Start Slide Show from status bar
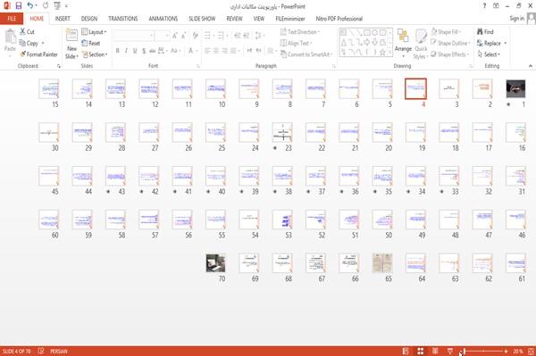Screen dimensions: 536x356 point(450,351)
